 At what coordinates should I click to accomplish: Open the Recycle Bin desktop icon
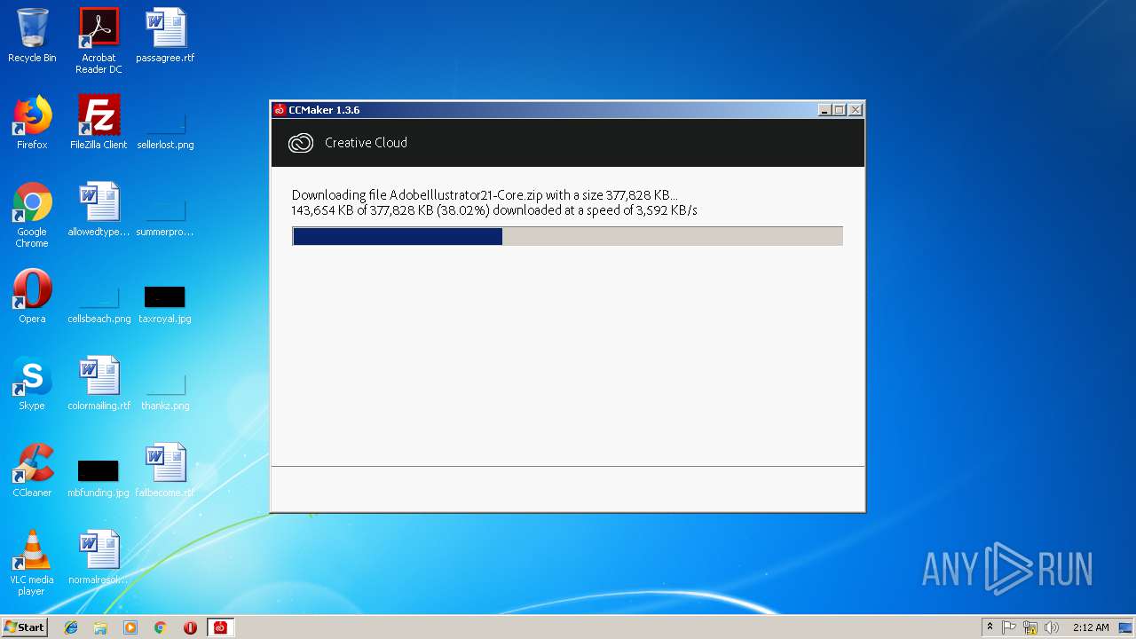pyautogui.click(x=32, y=35)
